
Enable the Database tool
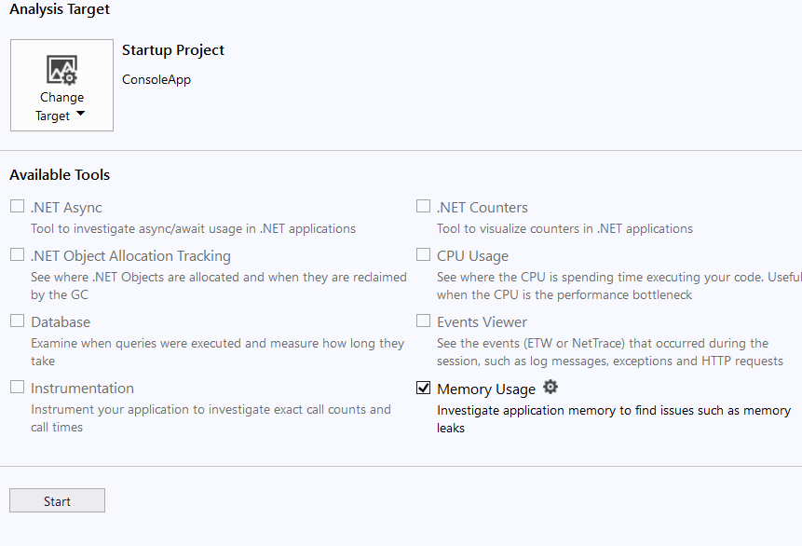pyautogui.click(x=16, y=320)
